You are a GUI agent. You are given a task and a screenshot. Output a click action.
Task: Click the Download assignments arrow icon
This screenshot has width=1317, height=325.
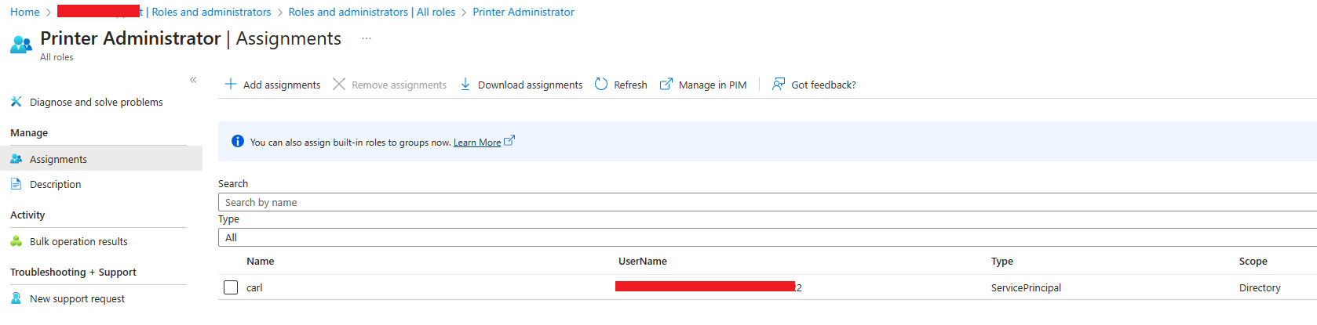(x=465, y=84)
